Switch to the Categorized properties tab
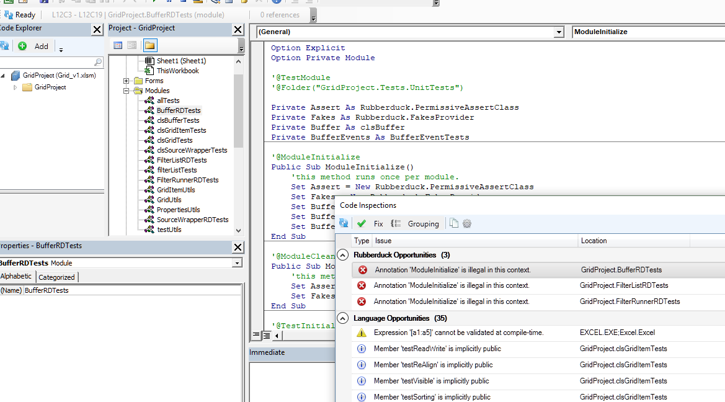 pyautogui.click(x=56, y=277)
